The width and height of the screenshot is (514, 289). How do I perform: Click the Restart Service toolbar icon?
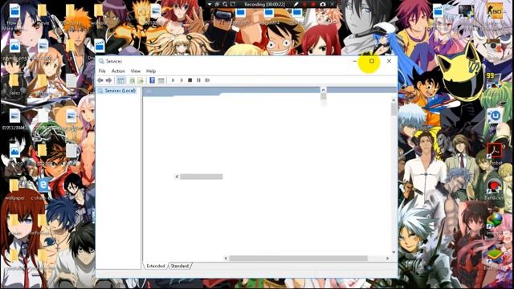207,80
